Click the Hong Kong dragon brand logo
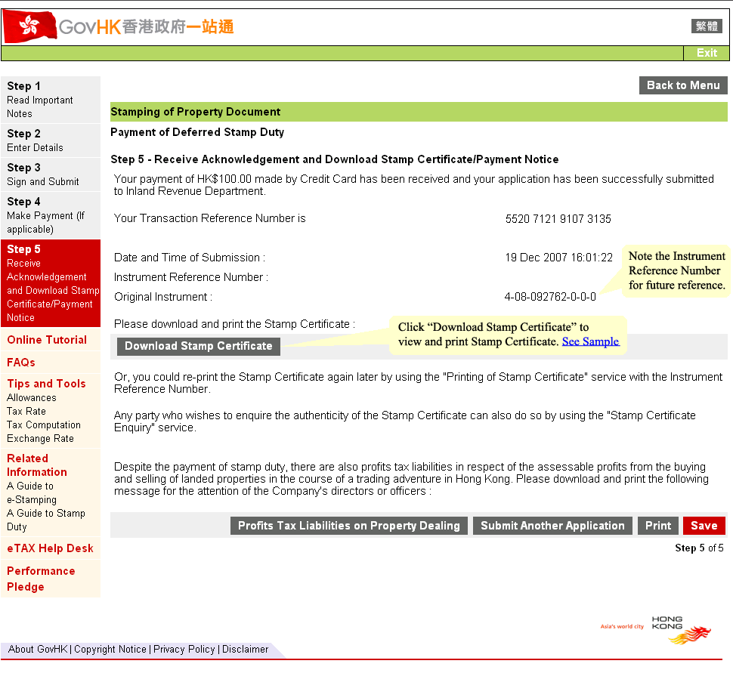Image resolution: width=733 pixels, height=673 pixels. 680,630
